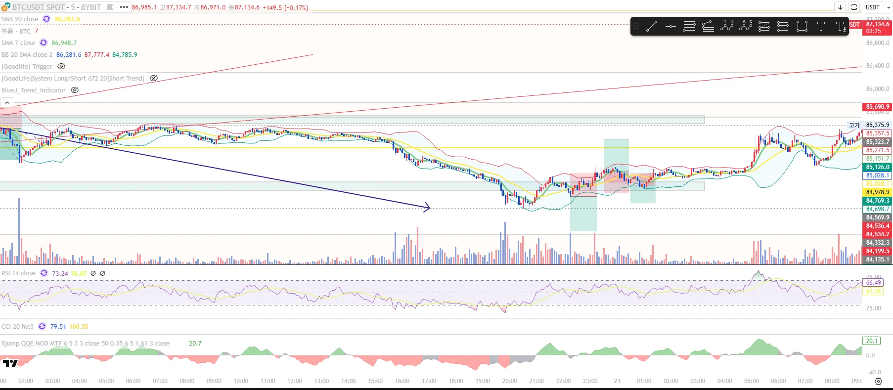Click the QQE 20.1 value label
Screen dimensions: 893x390
pos(872,341)
